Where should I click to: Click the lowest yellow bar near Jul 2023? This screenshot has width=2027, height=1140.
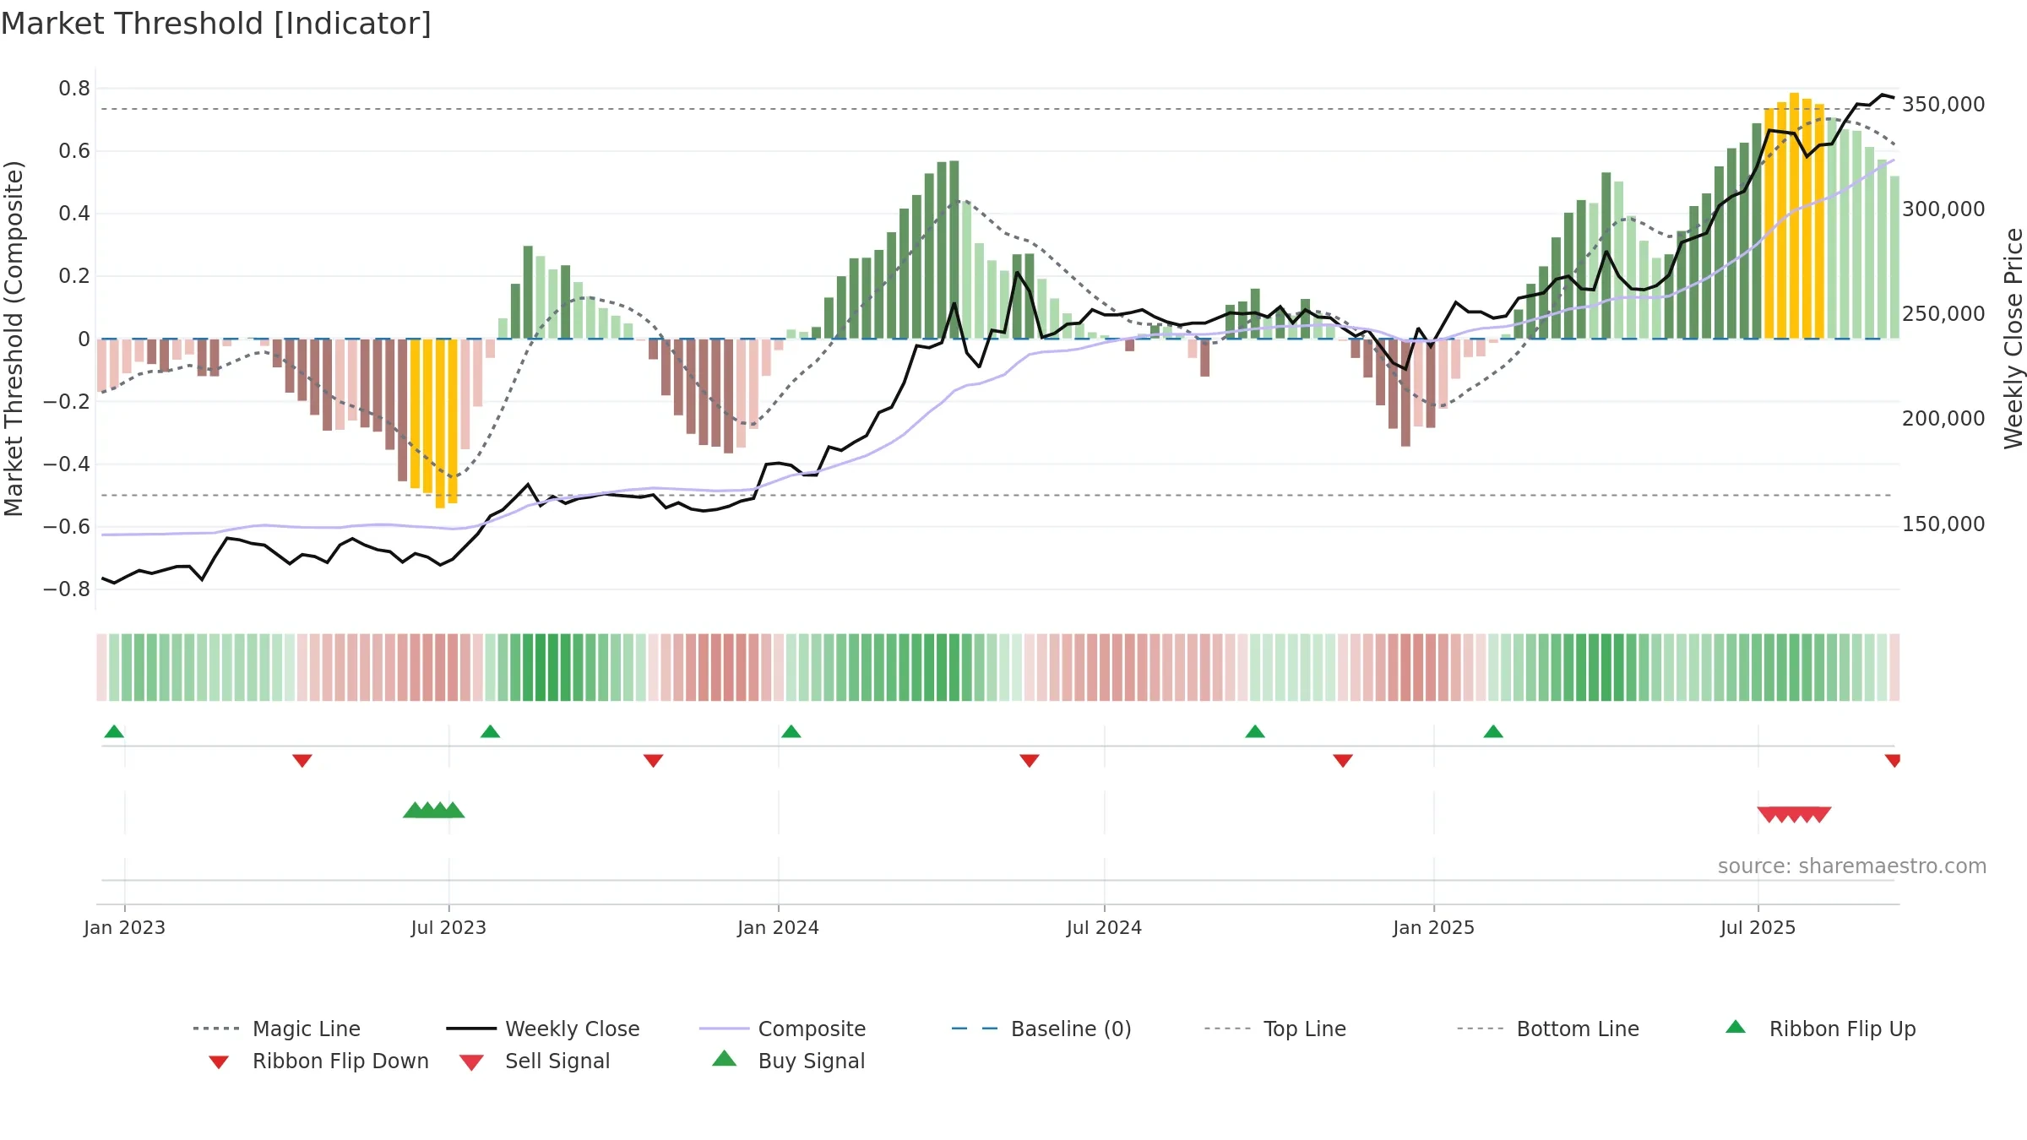click(440, 423)
